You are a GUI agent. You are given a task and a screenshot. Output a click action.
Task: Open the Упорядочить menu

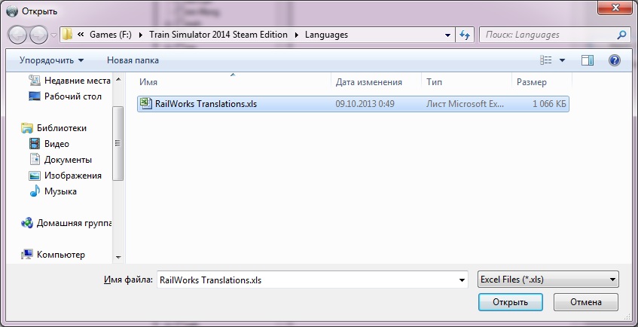click(52, 60)
